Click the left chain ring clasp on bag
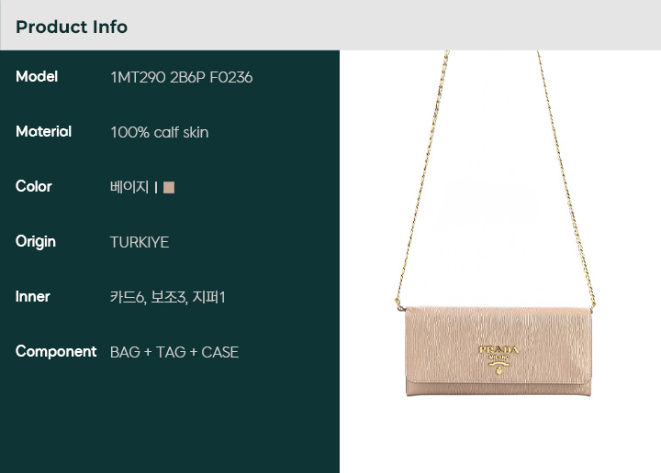Screen dimensions: 661x473 click(x=398, y=304)
